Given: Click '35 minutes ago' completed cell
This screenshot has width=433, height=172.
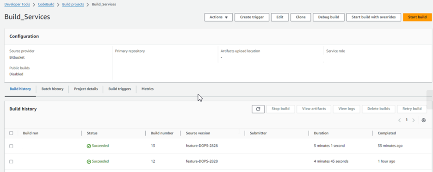Looking at the screenshot, I should click(x=390, y=146).
